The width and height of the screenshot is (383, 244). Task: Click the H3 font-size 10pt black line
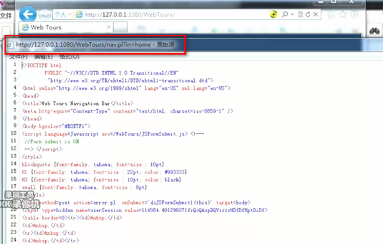point(101,180)
